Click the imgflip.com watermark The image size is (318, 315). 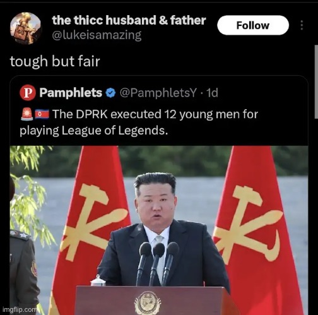[x=20, y=309]
